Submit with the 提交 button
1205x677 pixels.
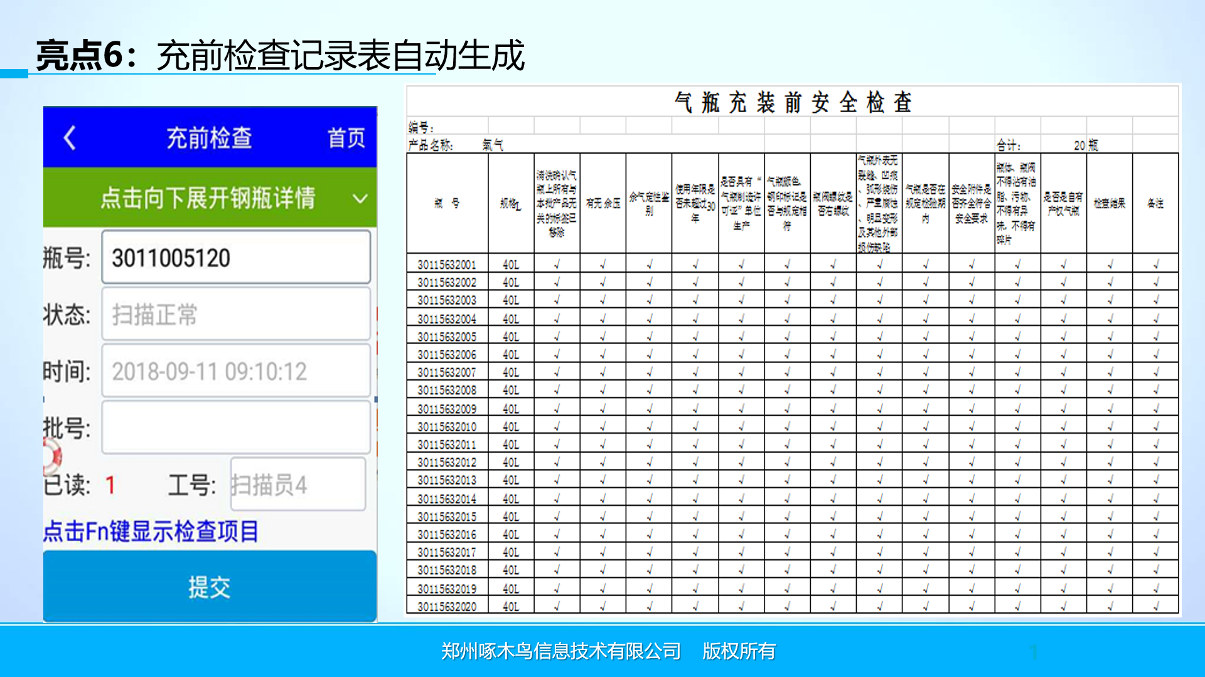coord(210,587)
